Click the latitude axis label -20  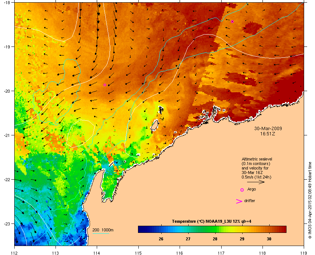[x=7, y=91]
